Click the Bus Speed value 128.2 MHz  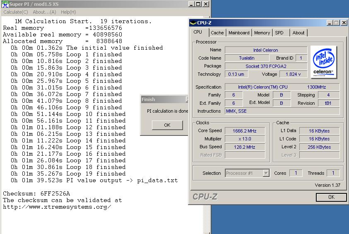click(x=245, y=147)
